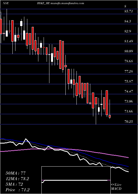Click the last small red candlestick
Viewport: 138px width, 194px height.
110,116
